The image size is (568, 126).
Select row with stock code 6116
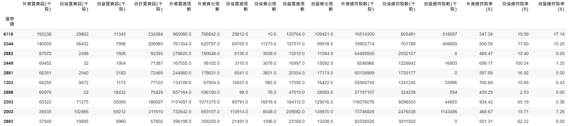pyautogui.click(x=9, y=34)
